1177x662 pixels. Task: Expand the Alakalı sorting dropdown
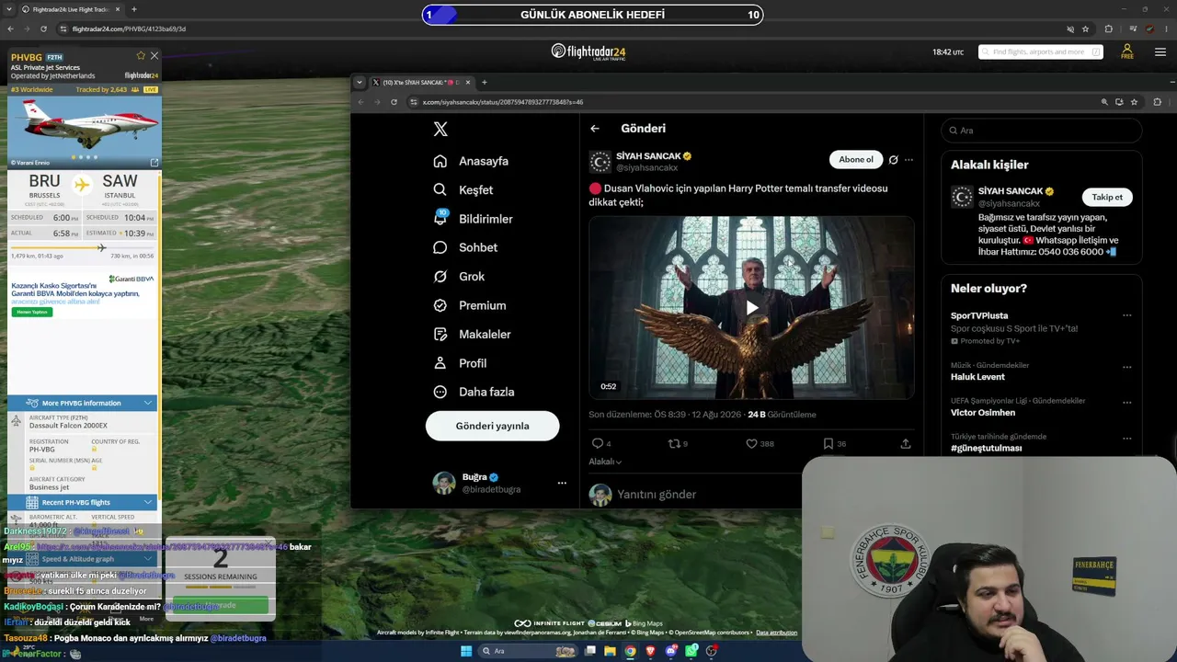point(605,462)
